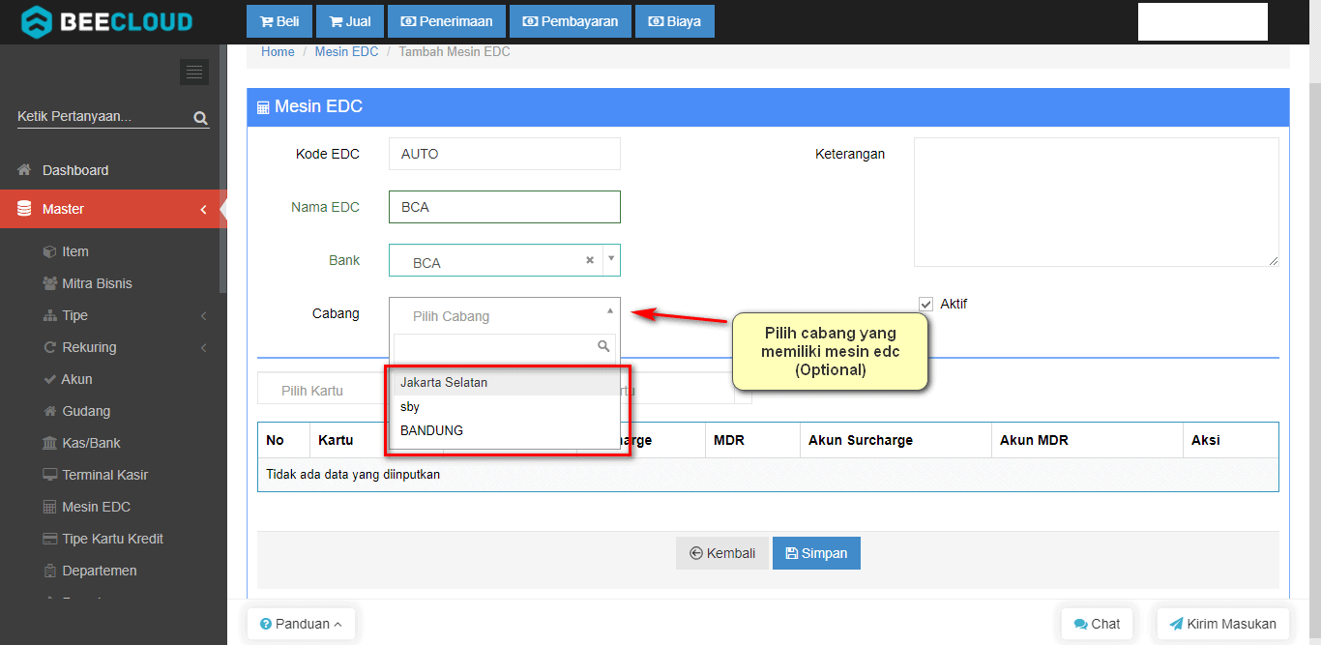
Task: Click the Nama EDC field
Action: coord(505,207)
